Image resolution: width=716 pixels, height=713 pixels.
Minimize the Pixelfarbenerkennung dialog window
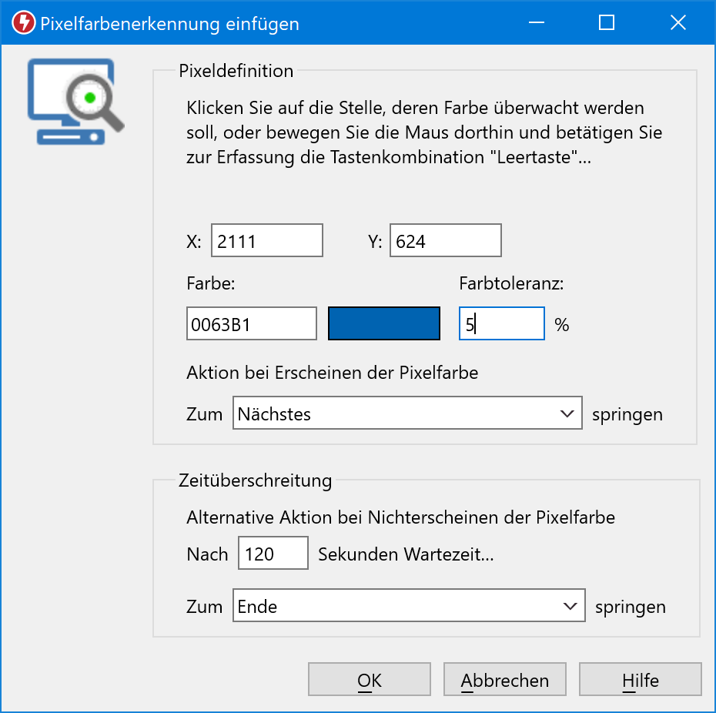(536, 23)
